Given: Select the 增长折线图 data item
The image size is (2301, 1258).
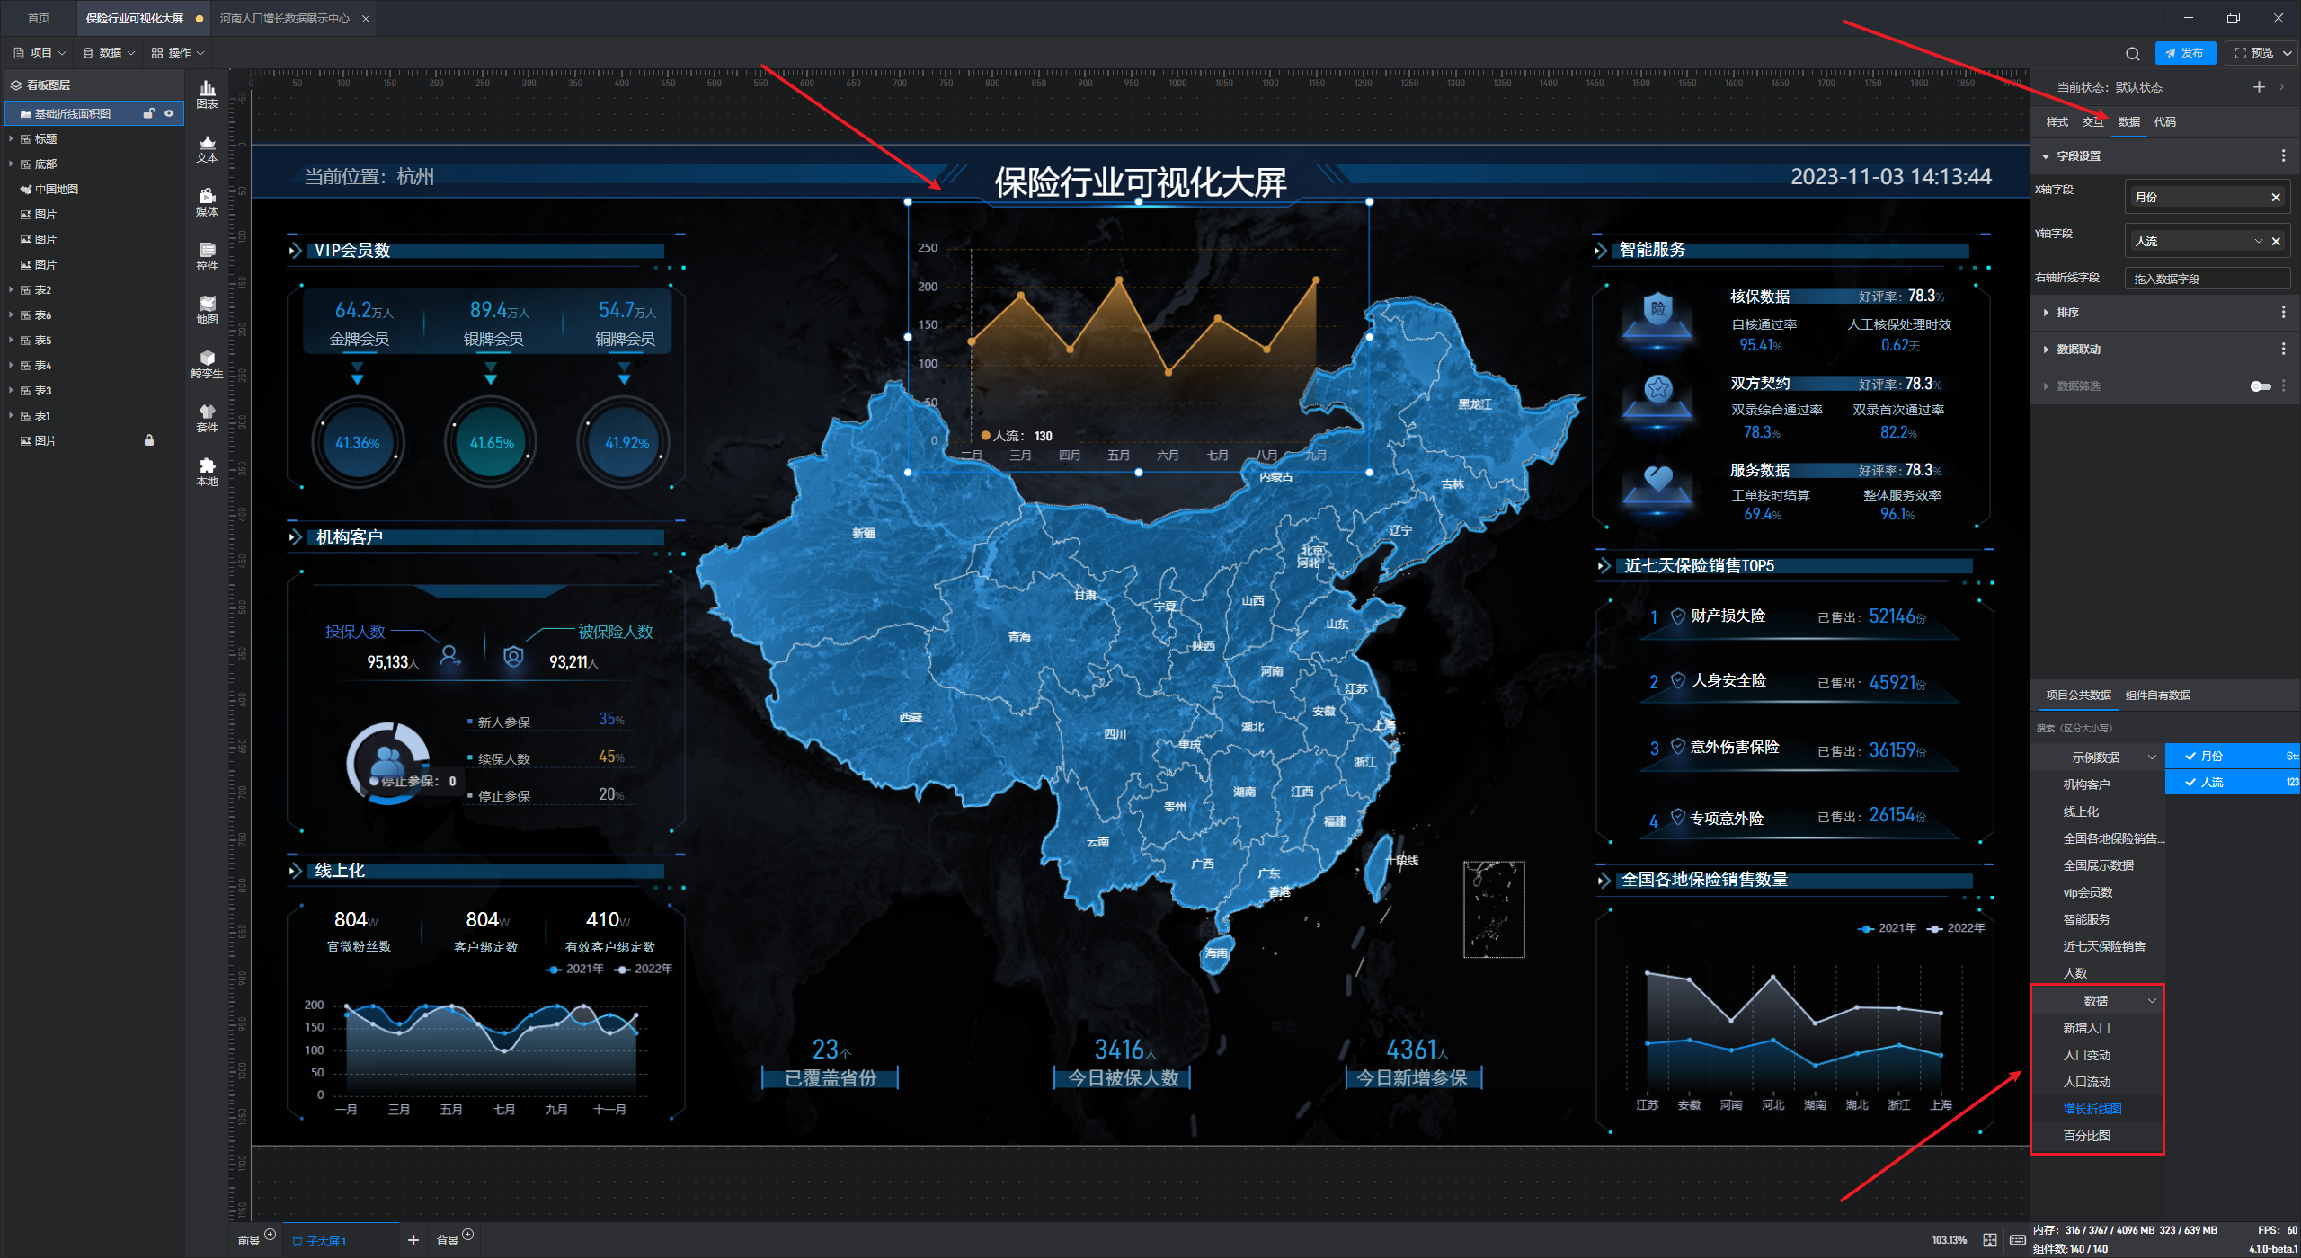Looking at the screenshot, I should click(2092, 1109).
